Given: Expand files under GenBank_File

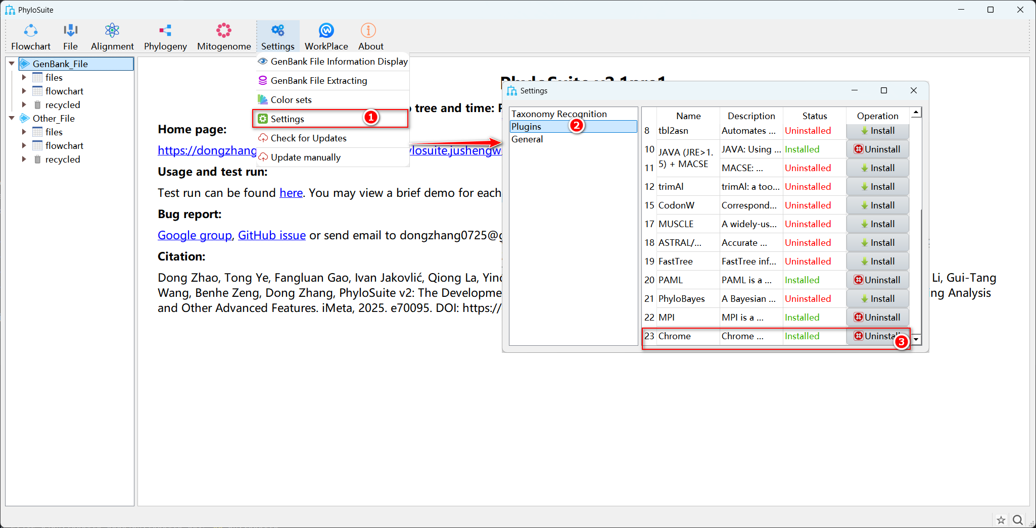Looking at the screenshot, I should [24, 77].
